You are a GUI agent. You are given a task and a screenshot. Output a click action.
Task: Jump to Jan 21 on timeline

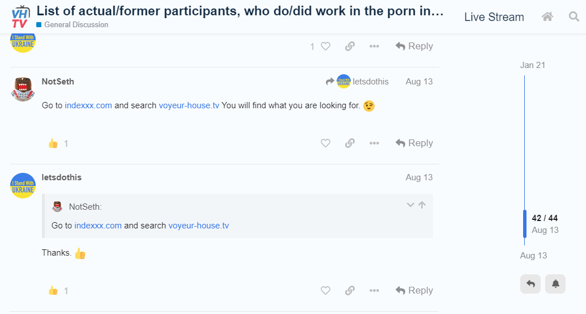coord(532,65)
